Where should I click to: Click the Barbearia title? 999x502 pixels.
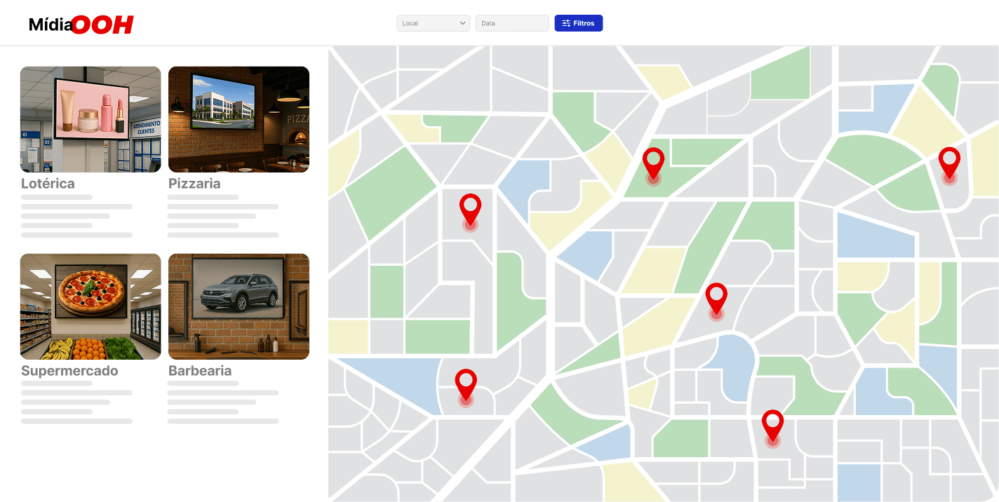coord(200,371)
